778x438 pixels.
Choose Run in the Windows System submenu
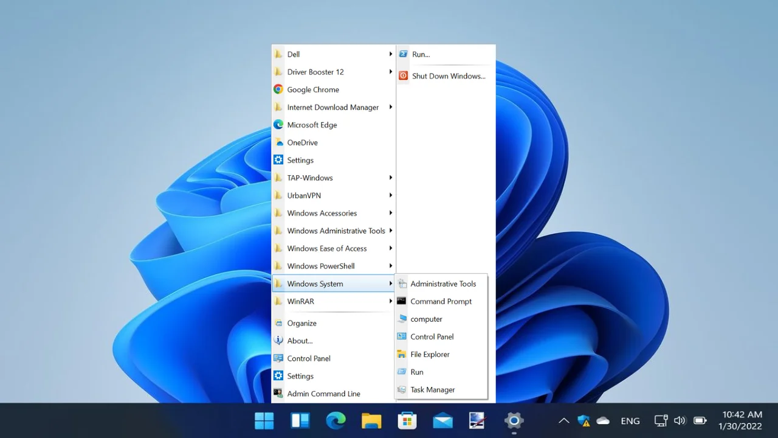[x=441, y=372]
